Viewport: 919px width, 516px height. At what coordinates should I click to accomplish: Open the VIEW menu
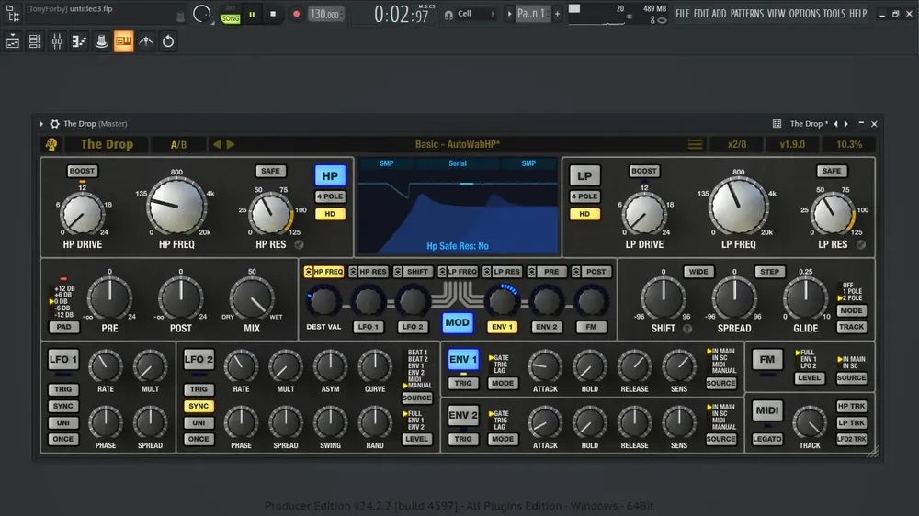(x=776, y=14)
